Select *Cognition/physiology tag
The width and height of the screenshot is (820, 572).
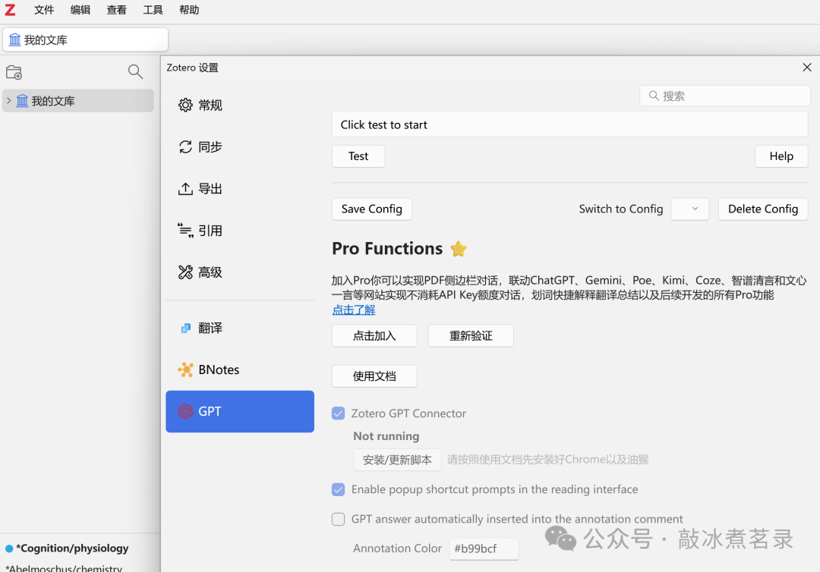pyautogui.click(x=72, y=548)
